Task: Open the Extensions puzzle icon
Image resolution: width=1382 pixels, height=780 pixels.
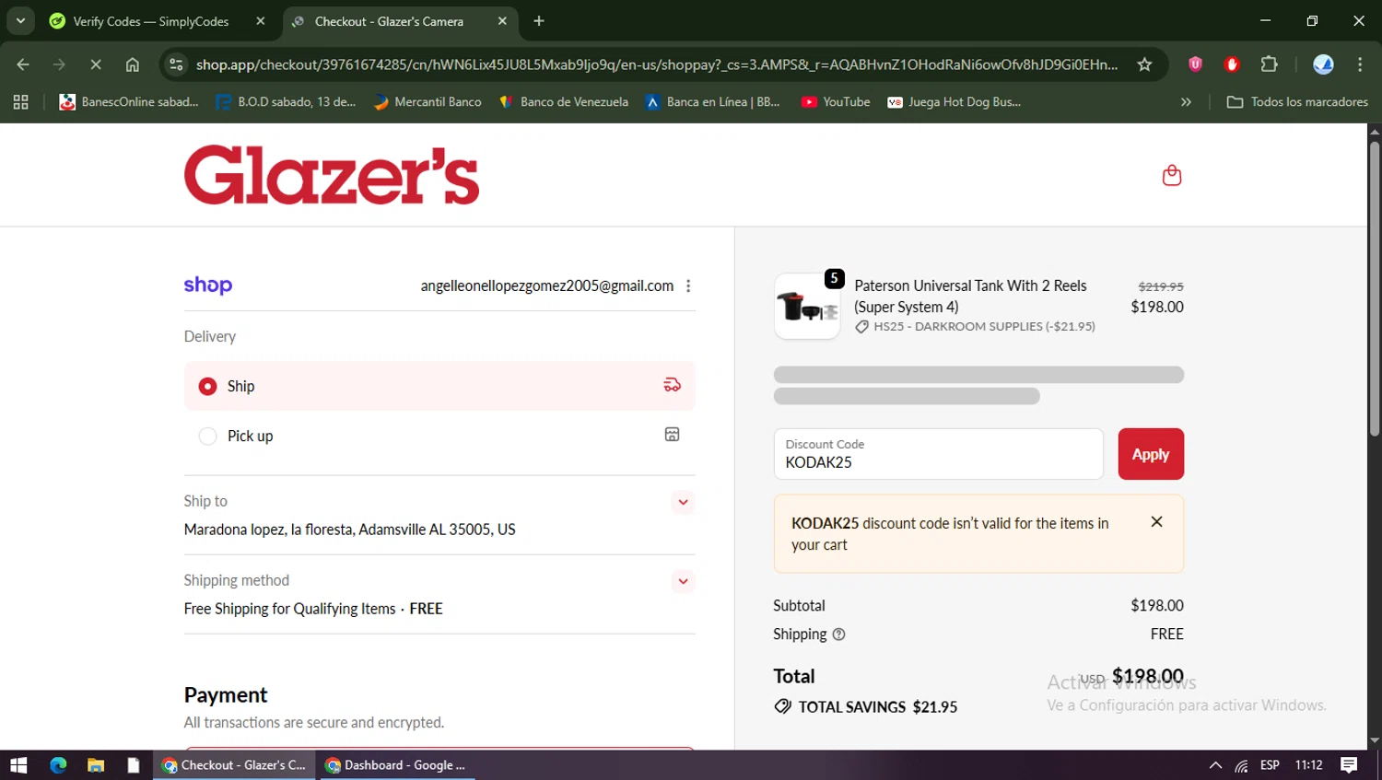Action: 1270,64
